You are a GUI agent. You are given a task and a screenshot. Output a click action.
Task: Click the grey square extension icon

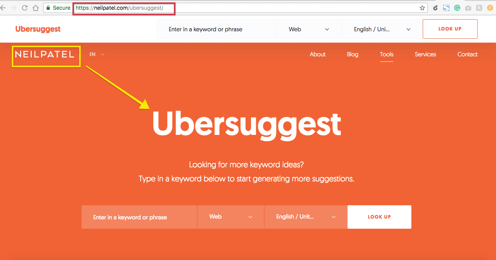pos(479,8)
